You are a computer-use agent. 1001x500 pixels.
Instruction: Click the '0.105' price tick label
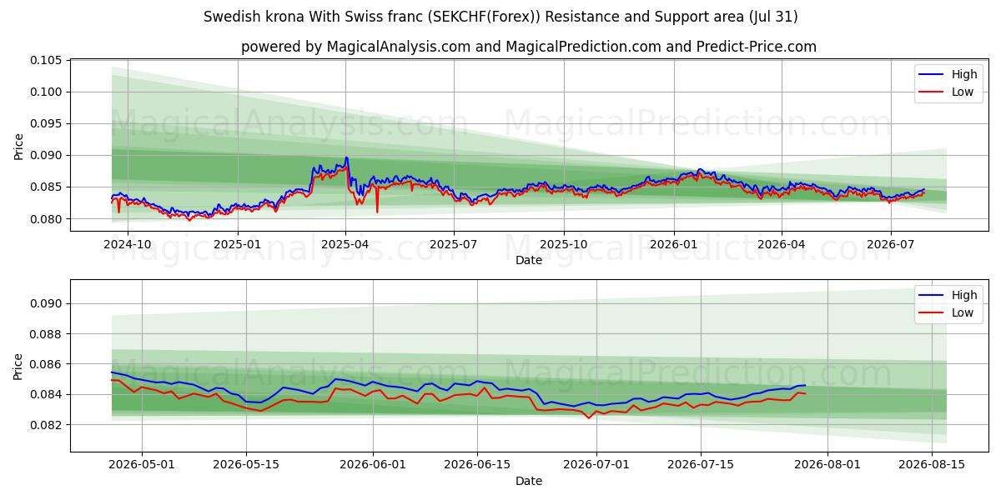[48, 60]
